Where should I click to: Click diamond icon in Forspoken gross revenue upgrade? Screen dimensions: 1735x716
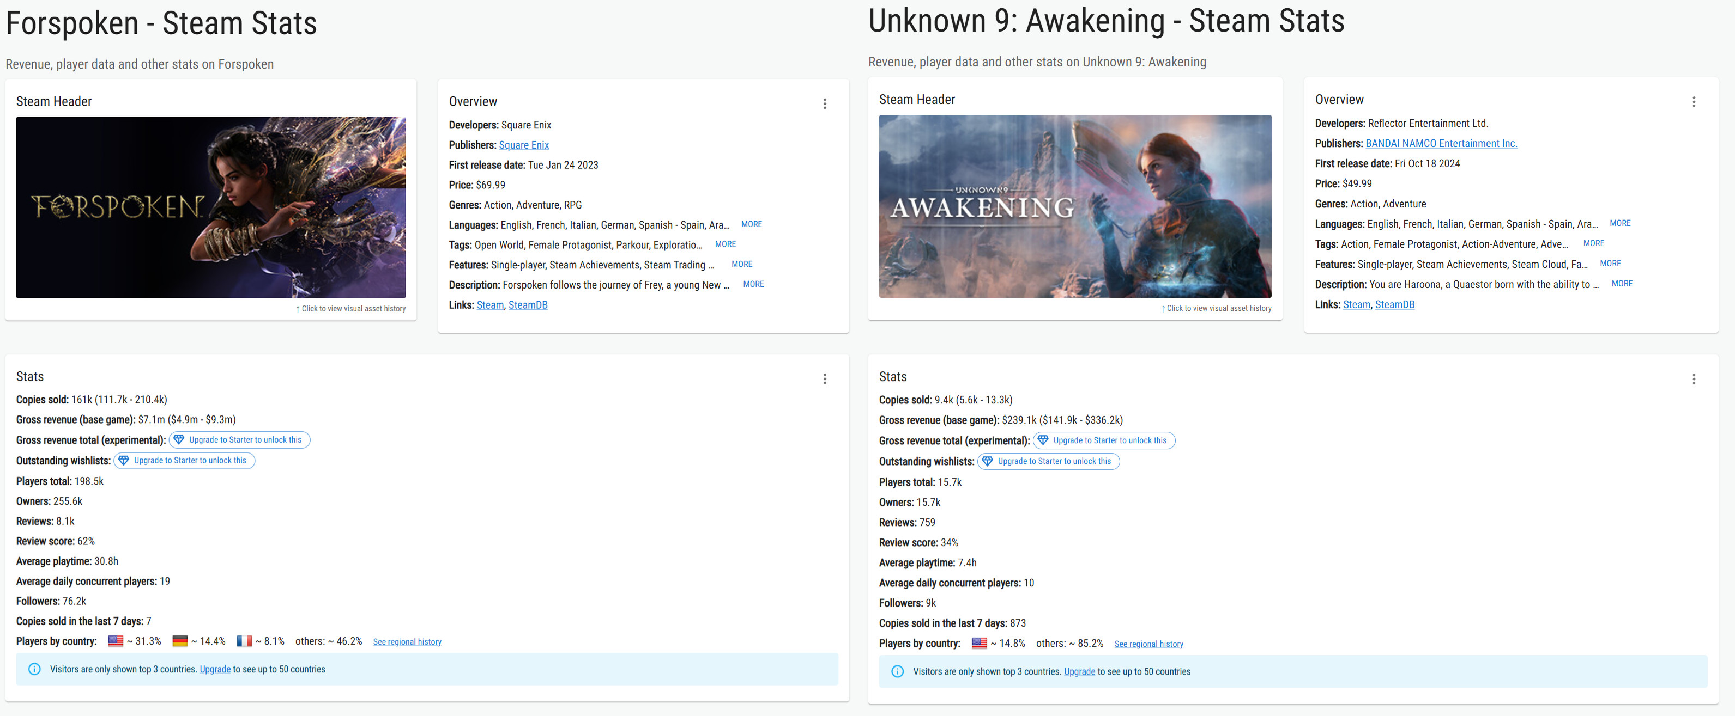(x=178, y=440)
